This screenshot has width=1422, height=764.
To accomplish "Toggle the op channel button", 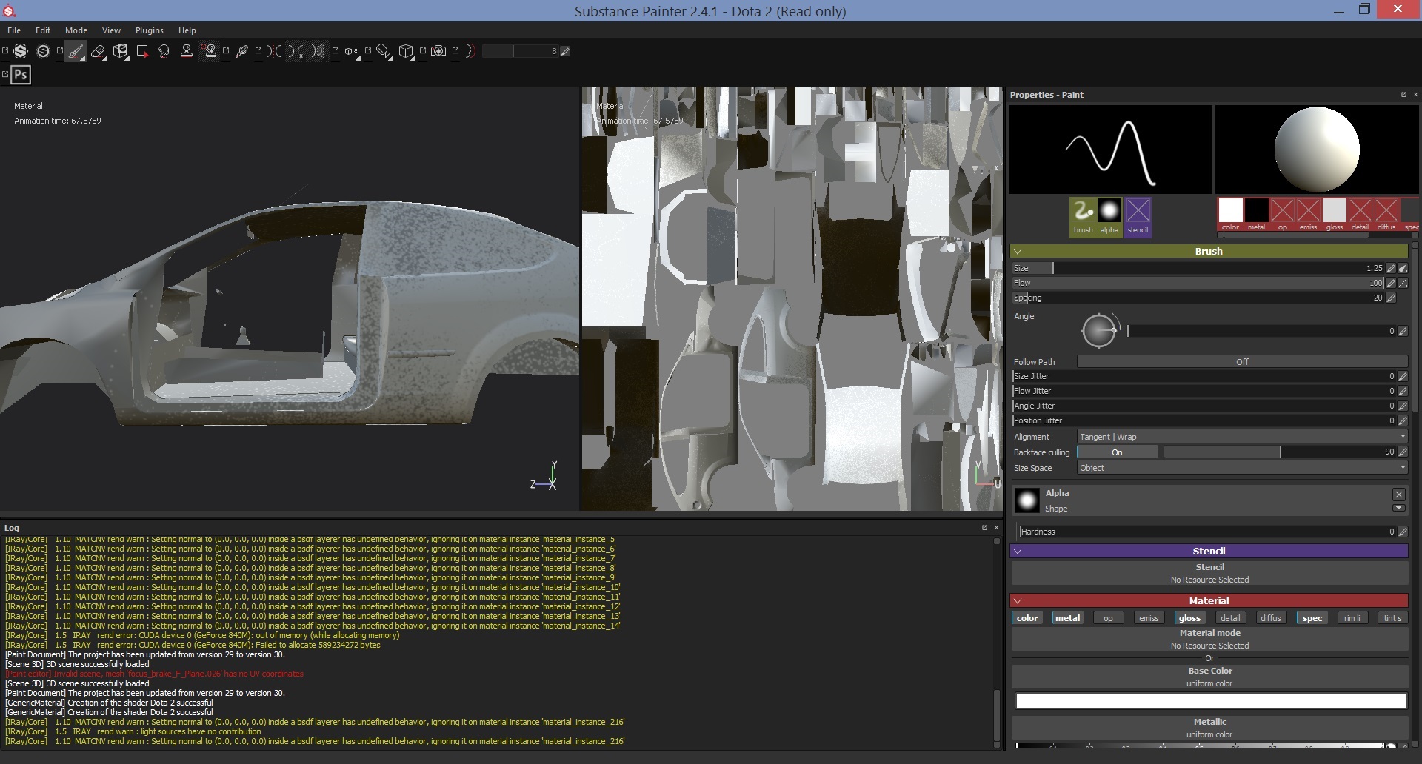I will click(x=1108, y=618).
